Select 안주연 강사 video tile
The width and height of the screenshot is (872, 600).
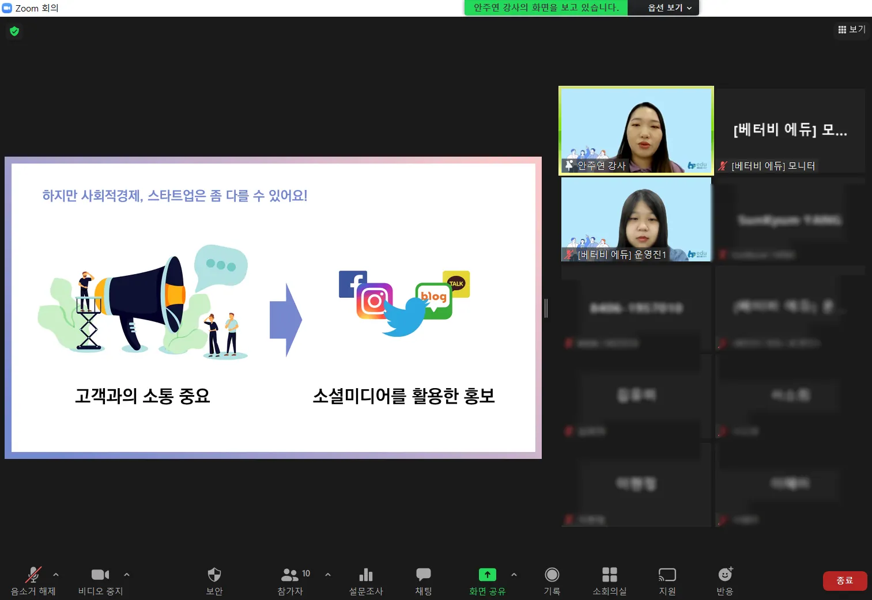[x=636, y=130]
